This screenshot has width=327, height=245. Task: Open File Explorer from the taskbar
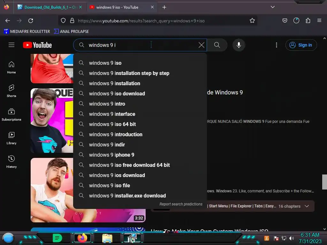click(x=107, y=238)
